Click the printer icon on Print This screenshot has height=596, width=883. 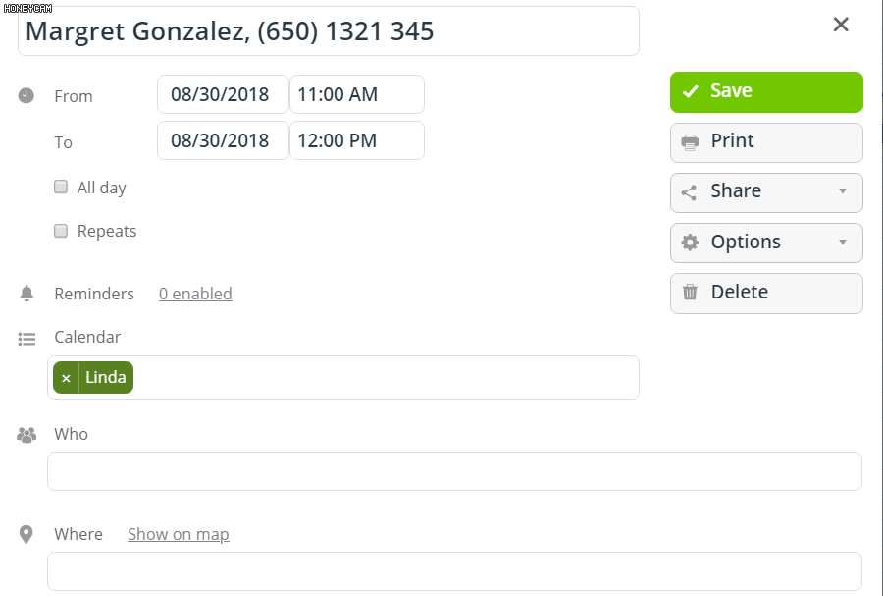tap(690, 142)
